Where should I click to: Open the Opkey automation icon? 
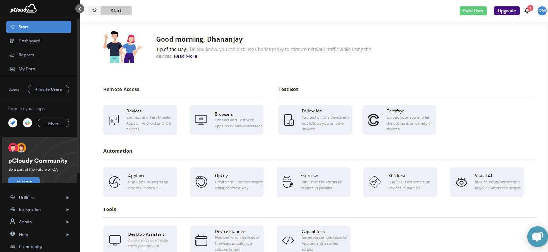[201, 182]
